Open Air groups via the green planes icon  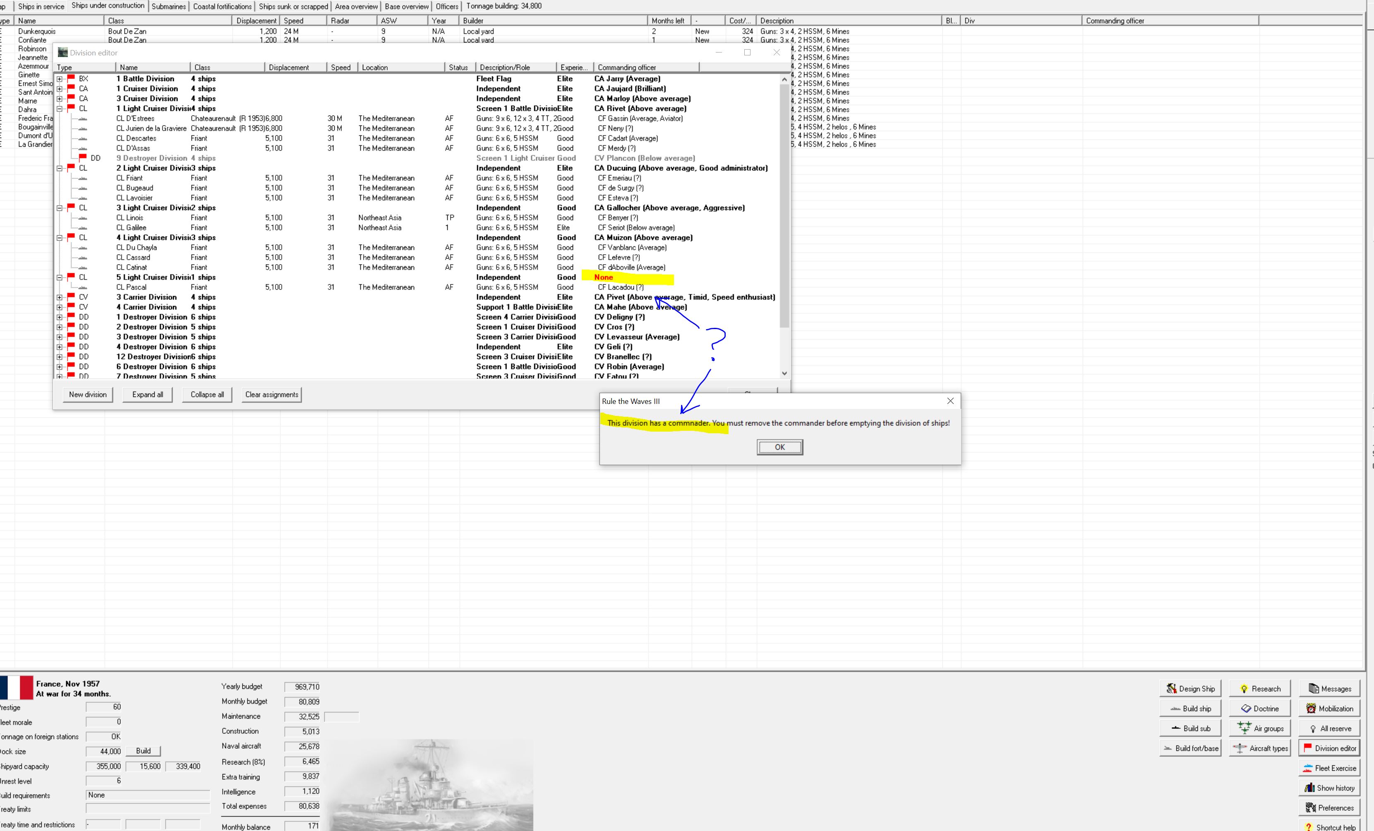pos(1244,728)
